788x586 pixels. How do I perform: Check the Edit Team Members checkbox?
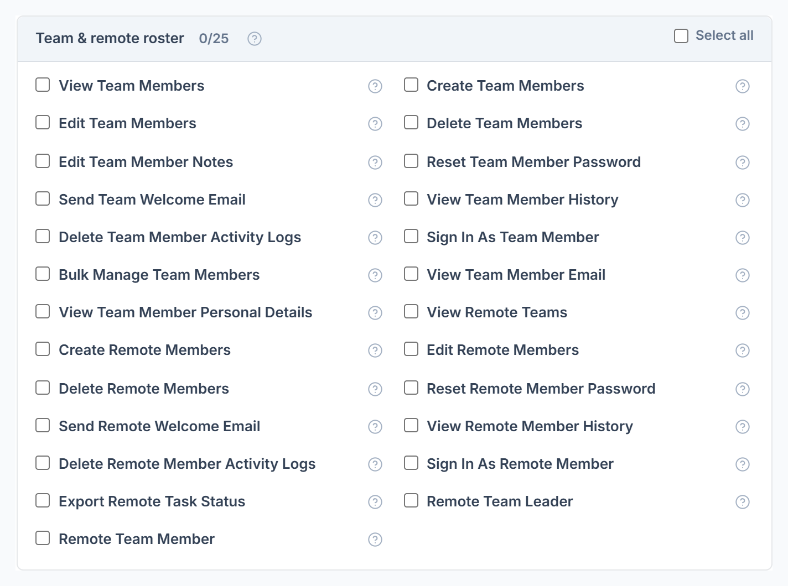pyautogui.click(x=43, y=122)
